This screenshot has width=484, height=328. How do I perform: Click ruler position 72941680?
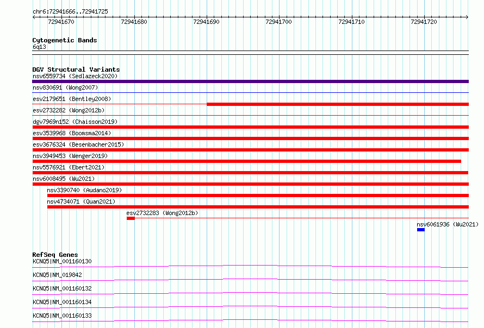click(x=134, y=22)
